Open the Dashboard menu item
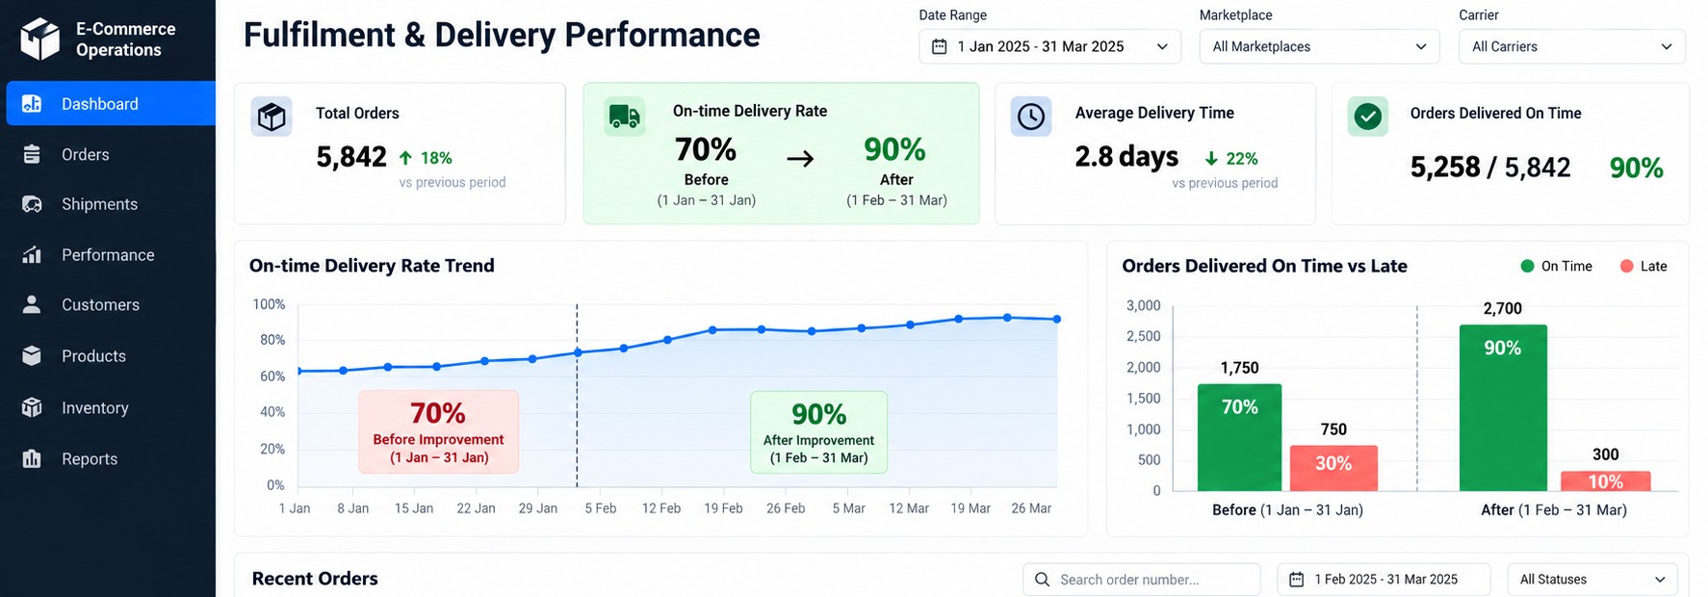1708x597 pixels. (111, 103)
